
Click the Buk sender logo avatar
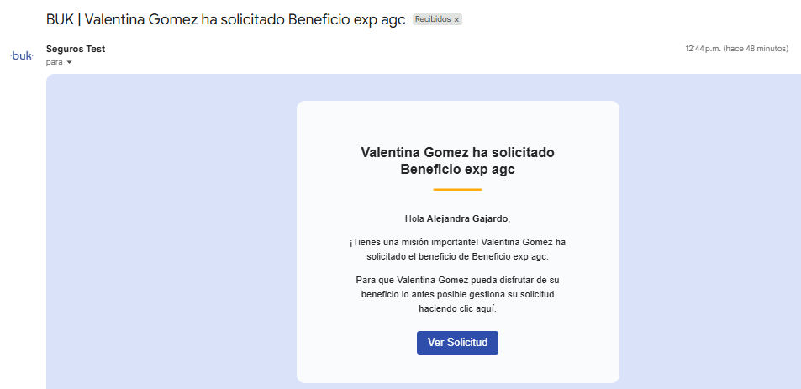pos(21,55)
